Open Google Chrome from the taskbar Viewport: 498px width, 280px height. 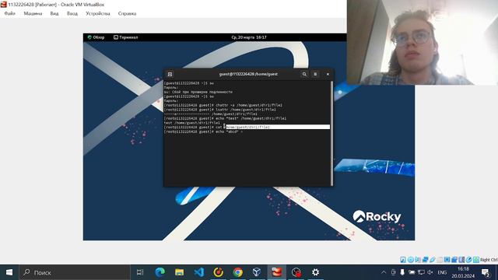point(237,272)
